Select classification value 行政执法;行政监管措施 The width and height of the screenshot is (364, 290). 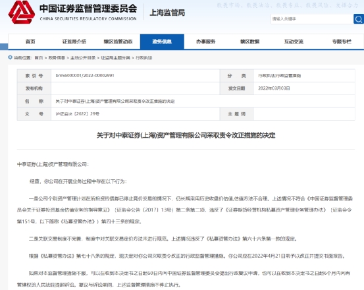click(280, 76)
